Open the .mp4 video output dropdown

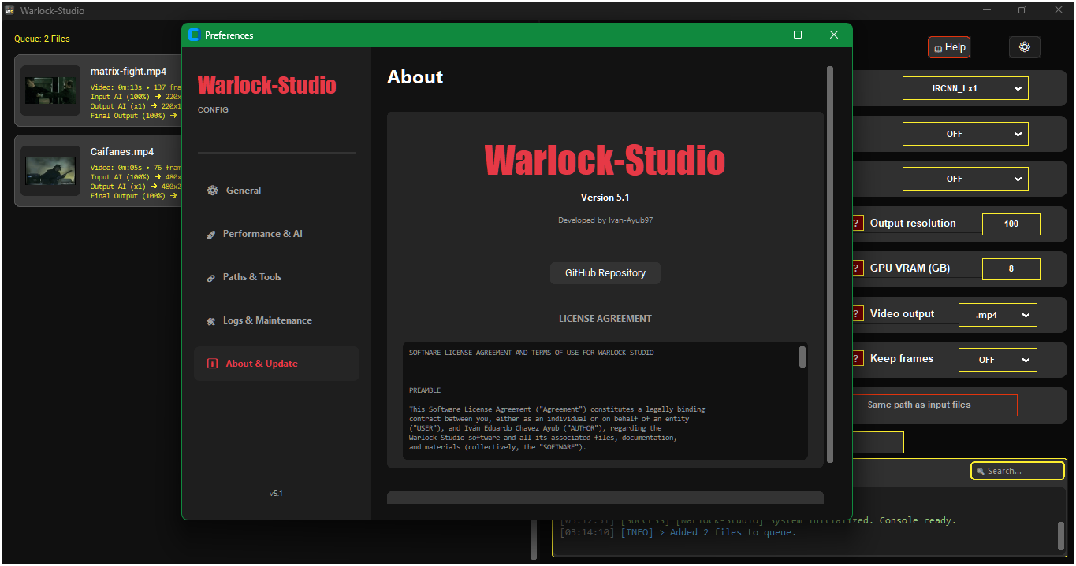[x=997, y=315]
